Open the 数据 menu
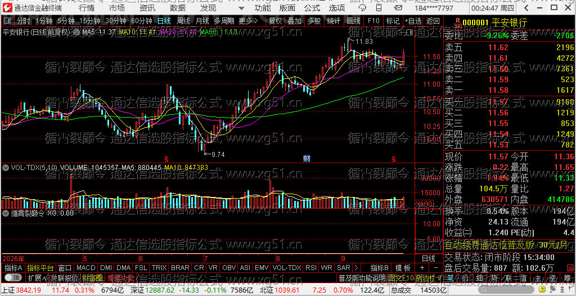Image resolution: width=576 pixels, height=296 pixels. (178, 8)
